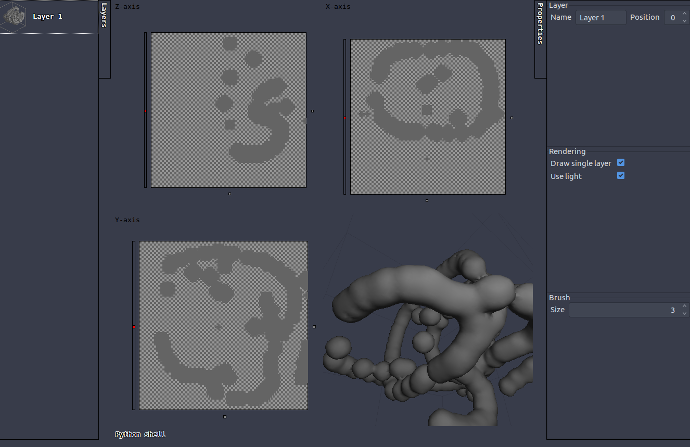This screenshot has height=447, width=690.
Task: Toggle the Use light checkbox
Action: [620, 176]
